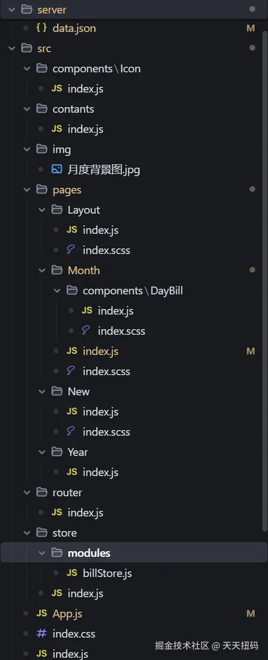Select the components\Icon folder

pos(134,68)
